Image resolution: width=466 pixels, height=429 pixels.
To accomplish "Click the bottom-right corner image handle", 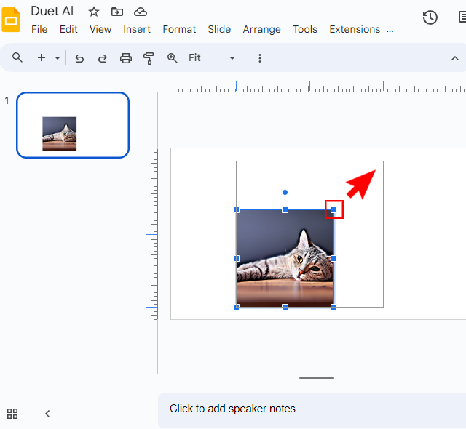I will point(333,307).
